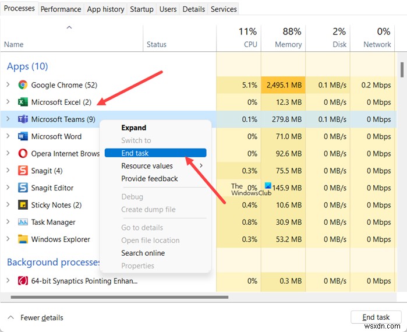
Task: Click the Google Chrome app icon
Action: [23, 85]
